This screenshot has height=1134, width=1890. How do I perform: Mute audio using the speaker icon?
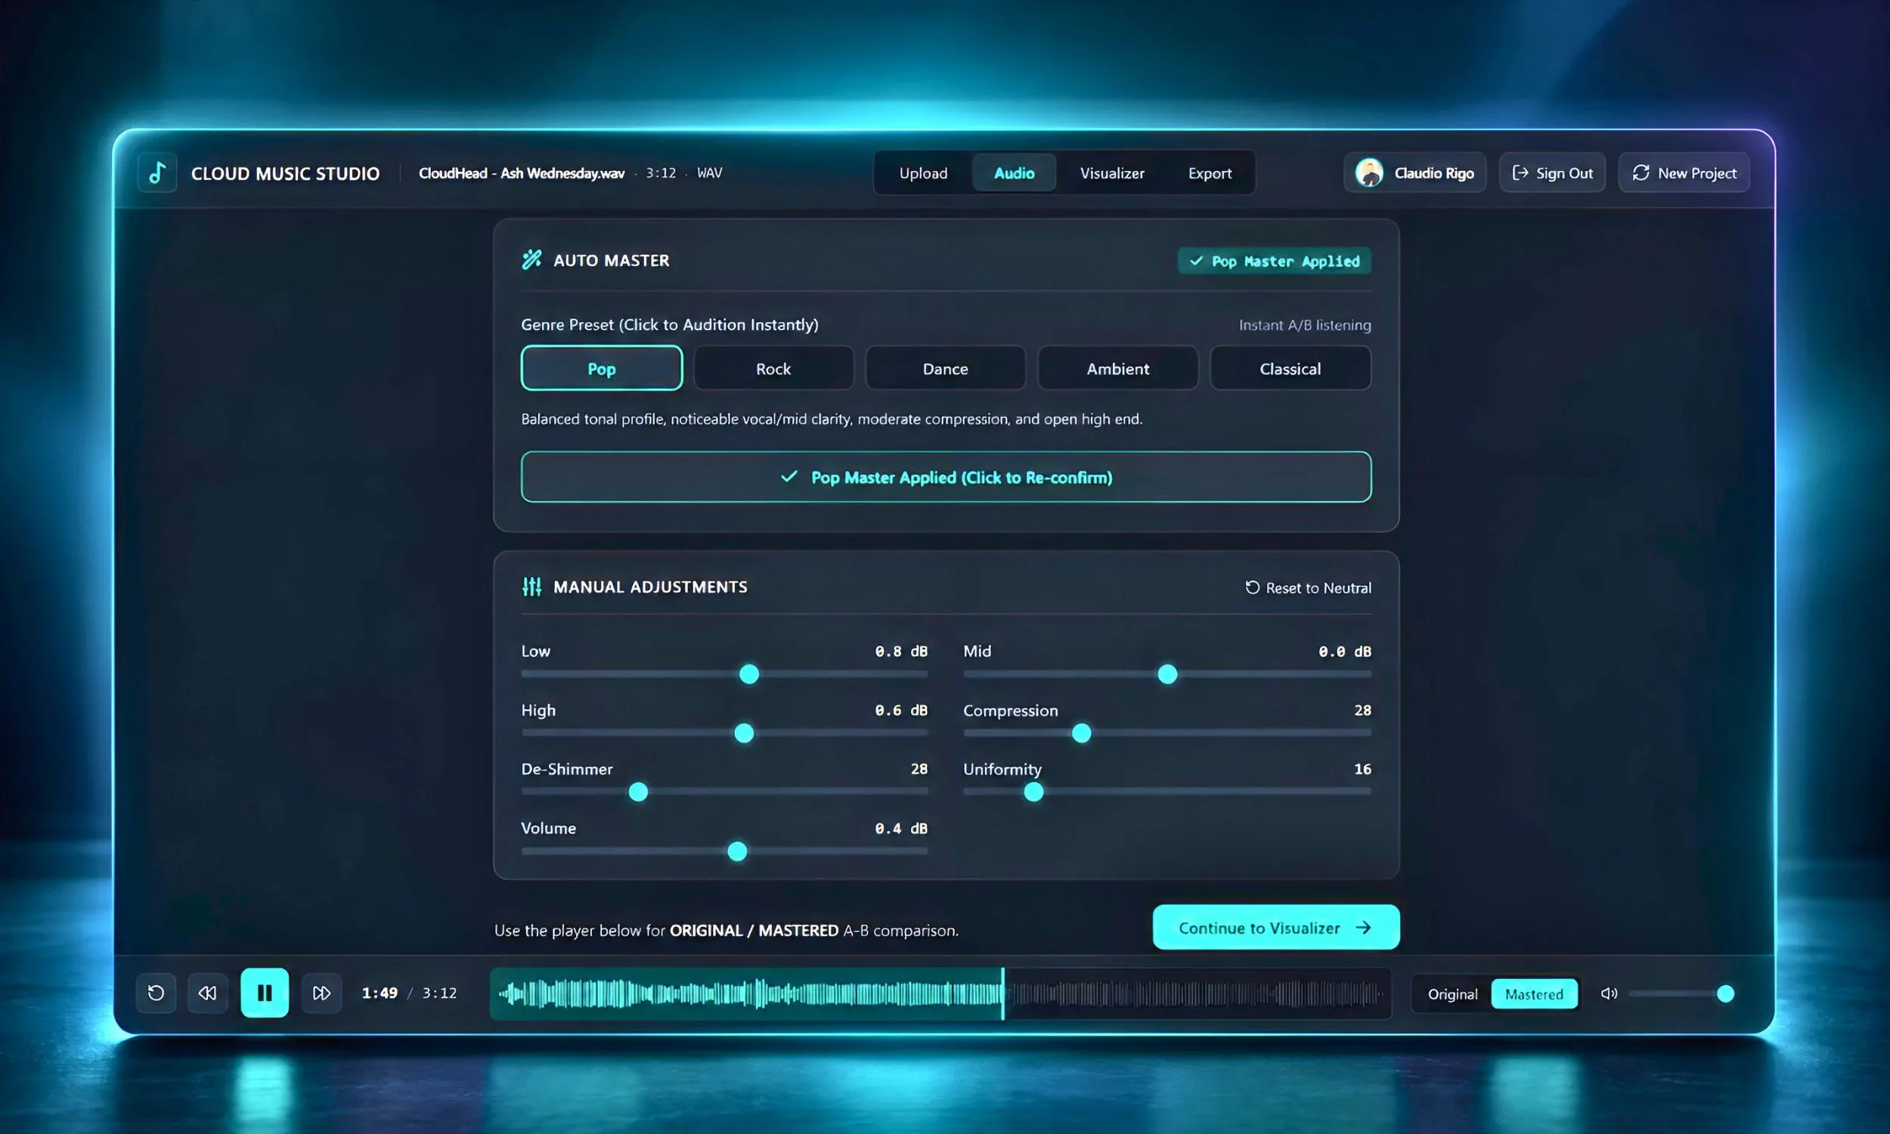(x=1609, y=993)
